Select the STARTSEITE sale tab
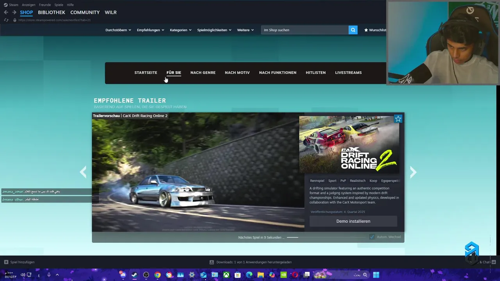The image size is (500, 281). [x=146, y=73]
